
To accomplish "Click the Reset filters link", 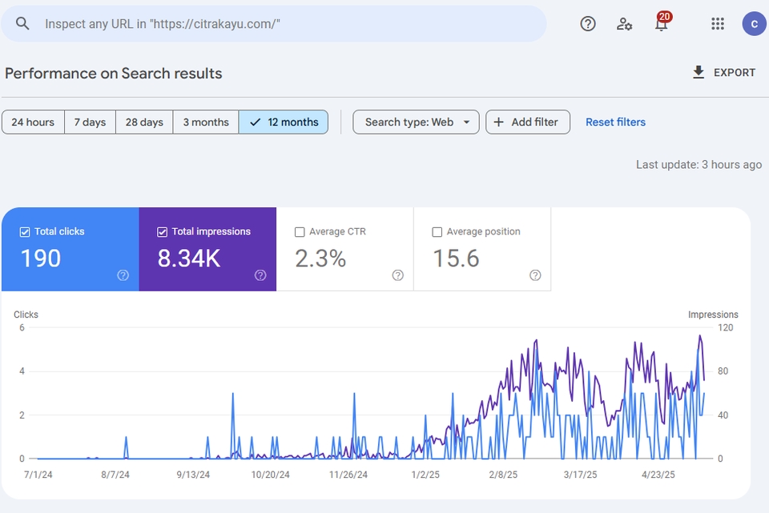I will (x=615, y=122).
